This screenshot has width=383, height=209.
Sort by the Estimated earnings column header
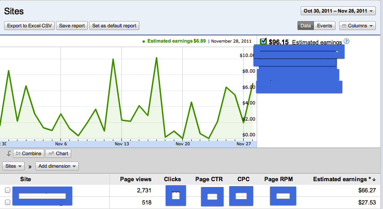coord(344,179)
